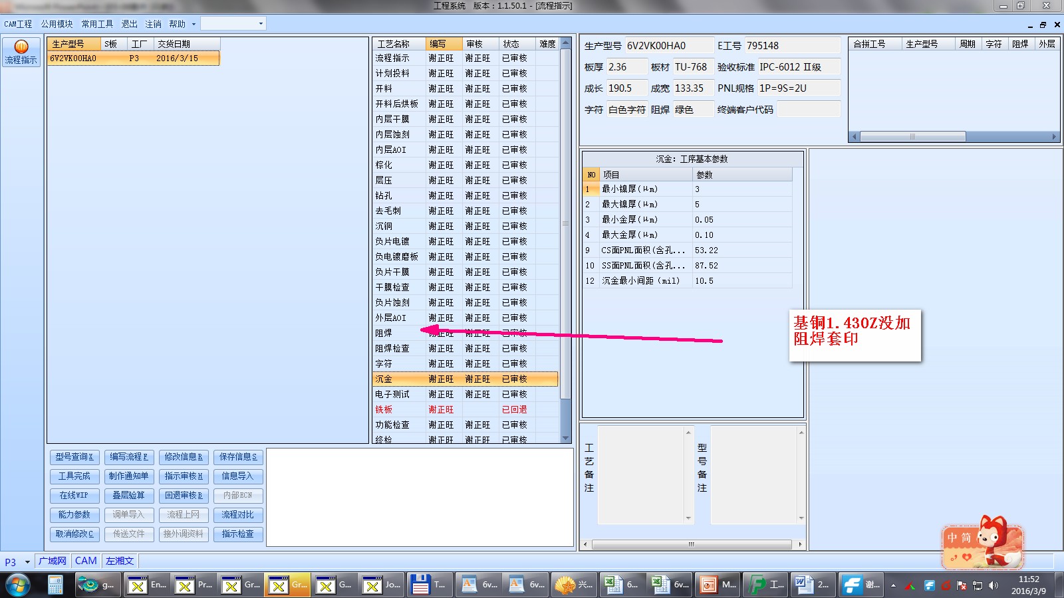Click the 终端客户代码 input field

coord(808,110)
